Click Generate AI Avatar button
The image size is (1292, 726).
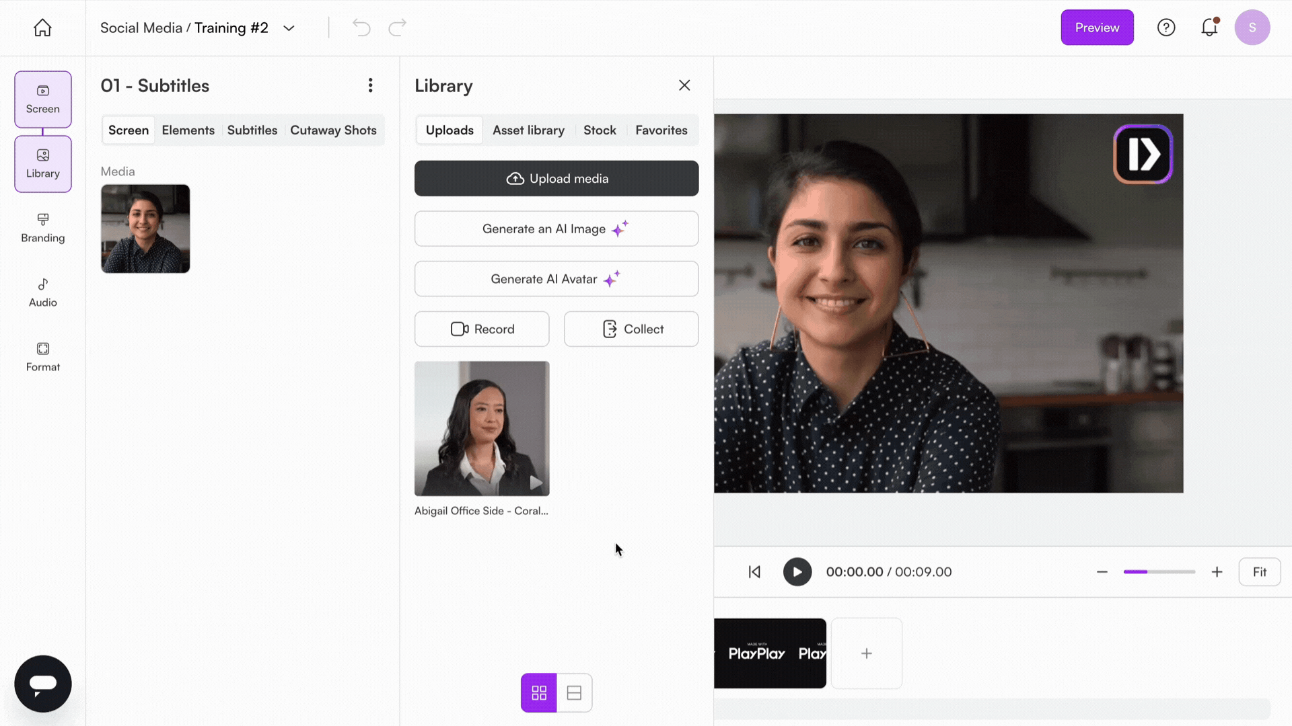pos(556,279)
